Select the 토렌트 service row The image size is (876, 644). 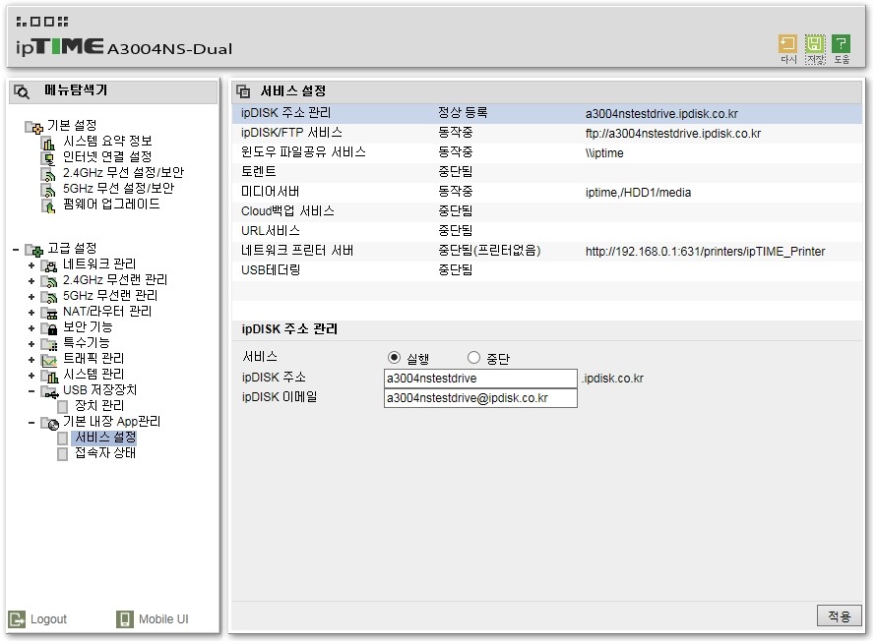pos(547,172)
